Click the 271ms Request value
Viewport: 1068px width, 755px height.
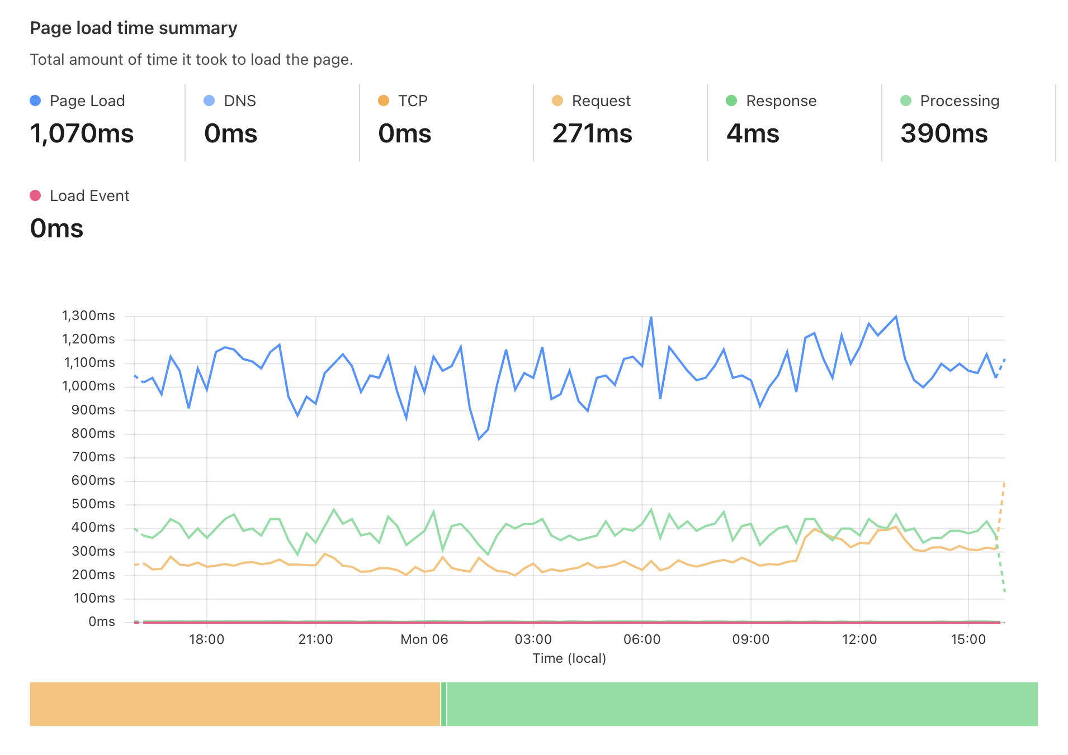click(593, 134)
